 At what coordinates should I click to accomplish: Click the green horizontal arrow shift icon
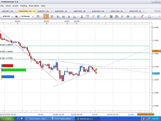click(x=128, y=17)
